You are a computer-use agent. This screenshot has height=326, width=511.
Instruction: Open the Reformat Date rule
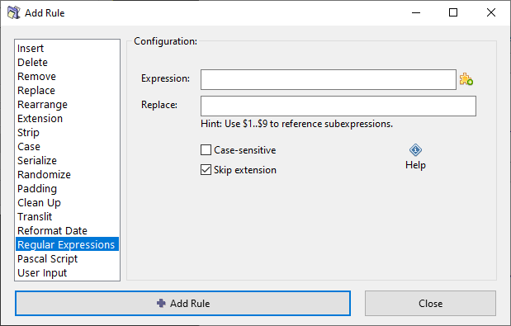[x=67, y=230]
